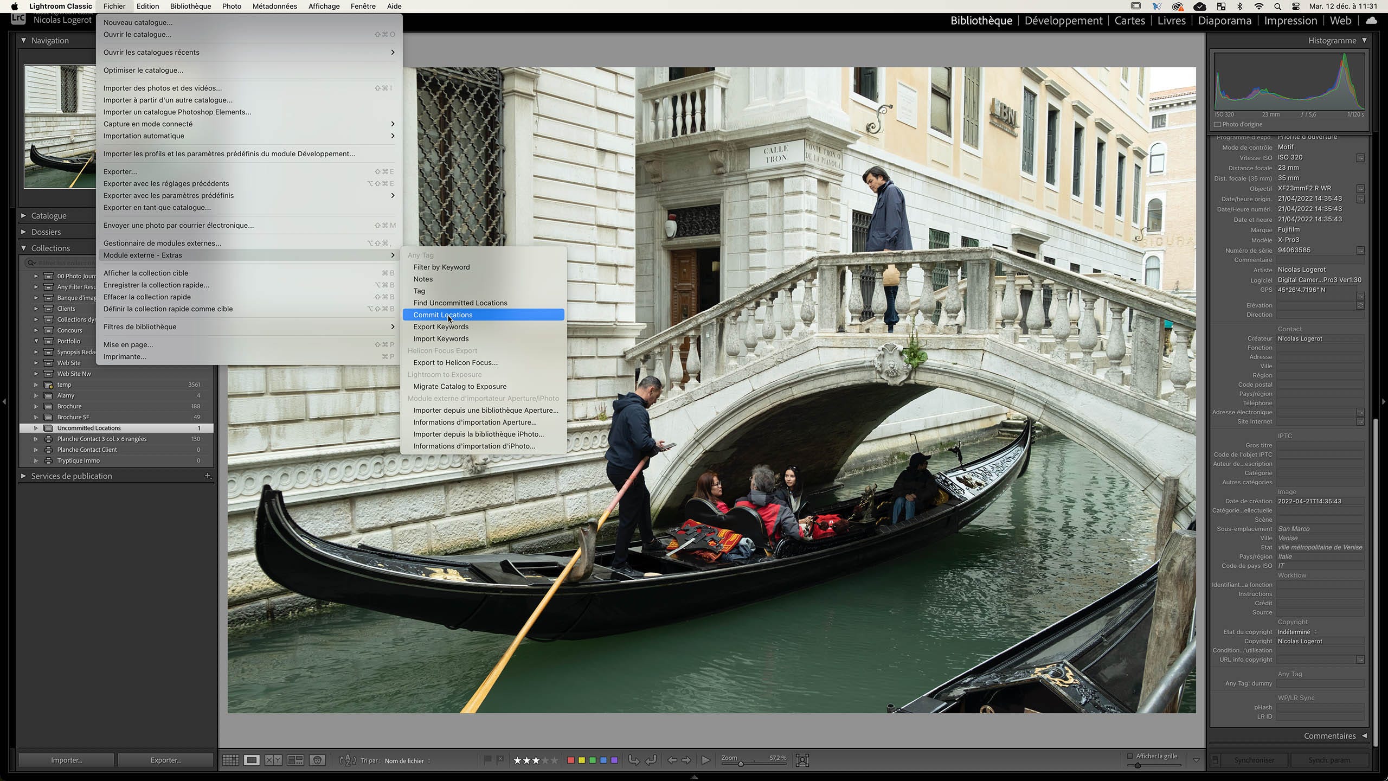This screenshot has width=1388, height=781.
Task: Click the Exporter button bottom left
Action: pyautogui.click(x=165, y=760)
